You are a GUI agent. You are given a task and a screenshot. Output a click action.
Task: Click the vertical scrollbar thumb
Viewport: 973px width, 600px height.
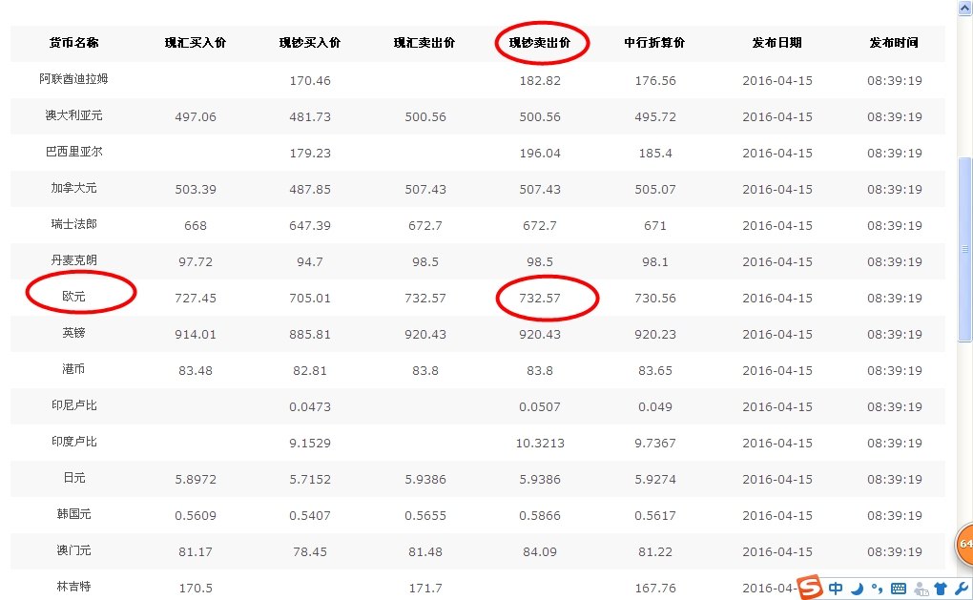965,249
